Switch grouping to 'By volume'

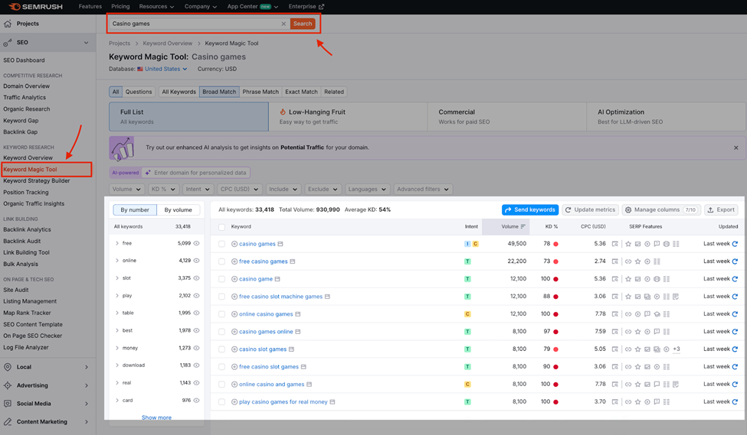(179, 209)
